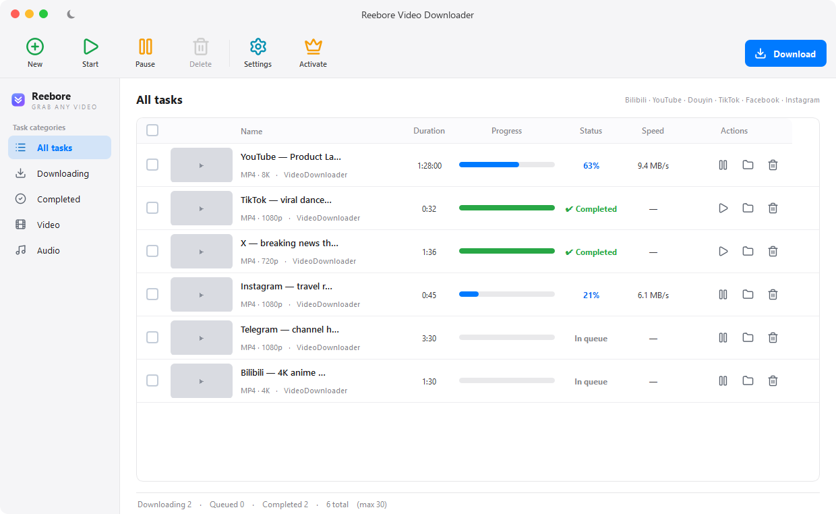836x514 pixels.
Task: Check the Bilibili 4K anime row checkbox
Action: coord(152,380)
